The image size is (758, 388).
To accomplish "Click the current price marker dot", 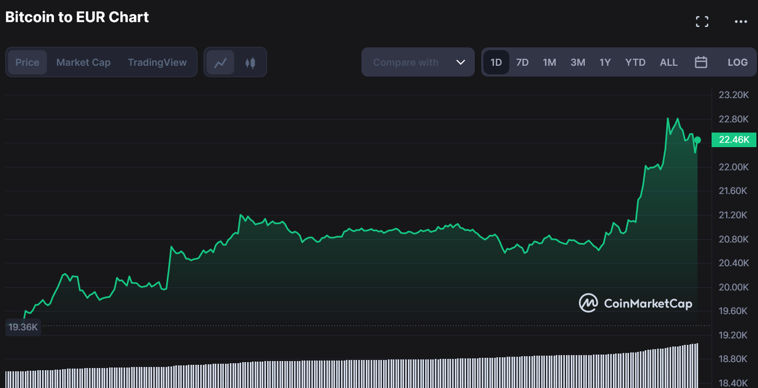I will click(698, 140).
